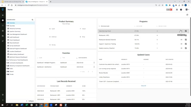This screenshot has height=107, width=191.
Task: Open the folder icon in left rail
Action: 3,36
